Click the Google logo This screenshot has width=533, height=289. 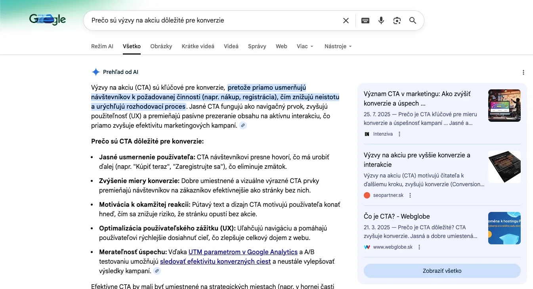[48, 19]
